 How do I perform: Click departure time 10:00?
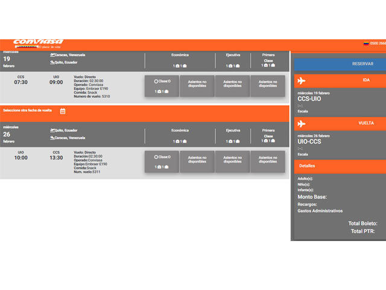coord(21,158)
